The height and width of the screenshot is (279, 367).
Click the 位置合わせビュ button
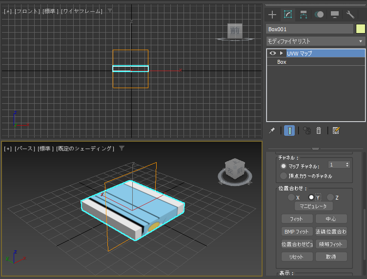tap(297, 244)
